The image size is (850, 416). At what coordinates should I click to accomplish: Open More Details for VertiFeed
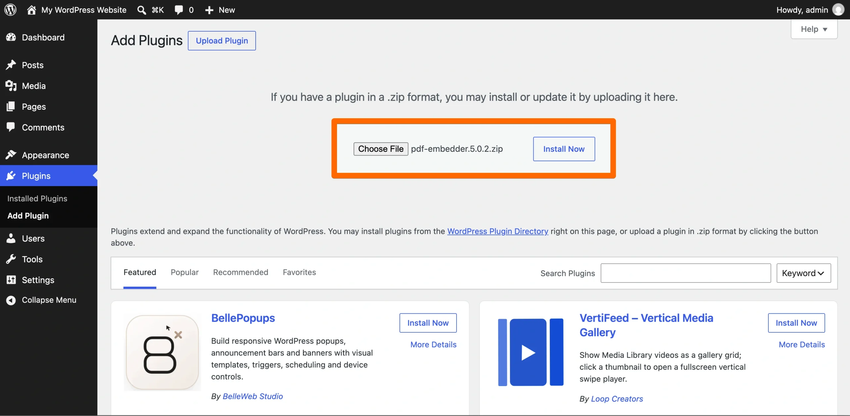(802, 345)
